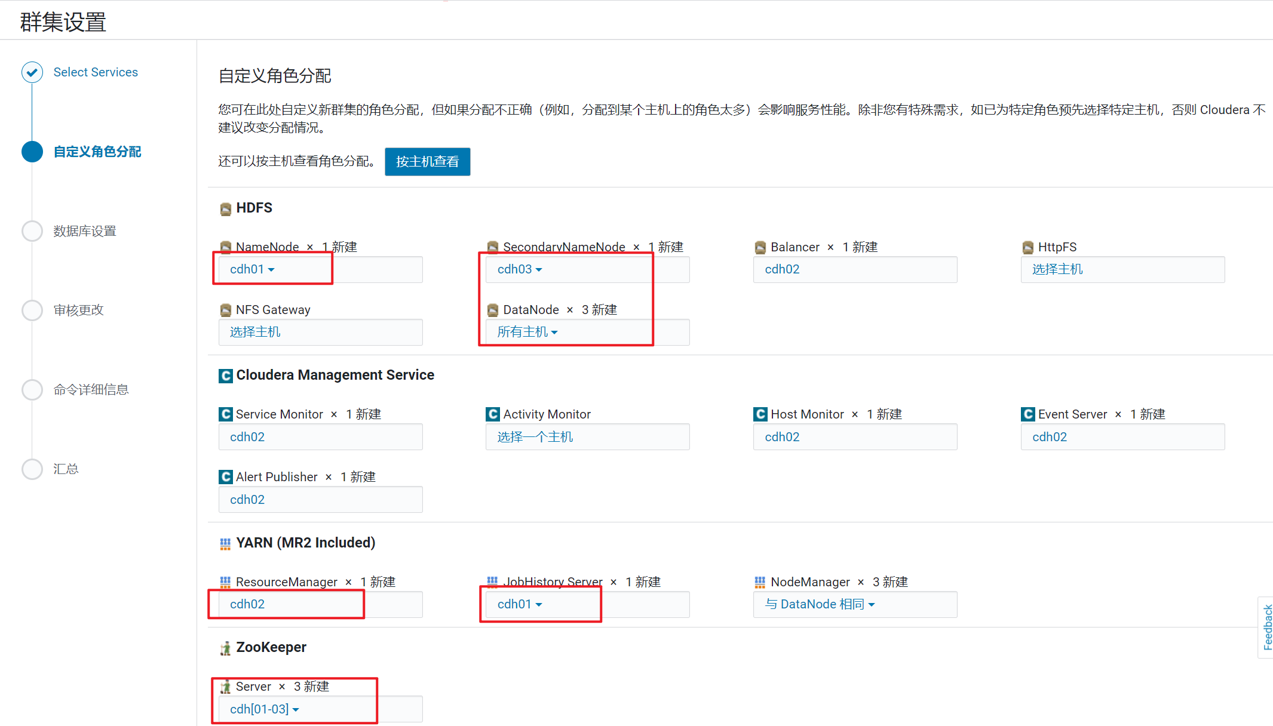Click the completed Select Services step circle
The width and height of the screenshot is (1273, 726).
(x=32, y=72)
